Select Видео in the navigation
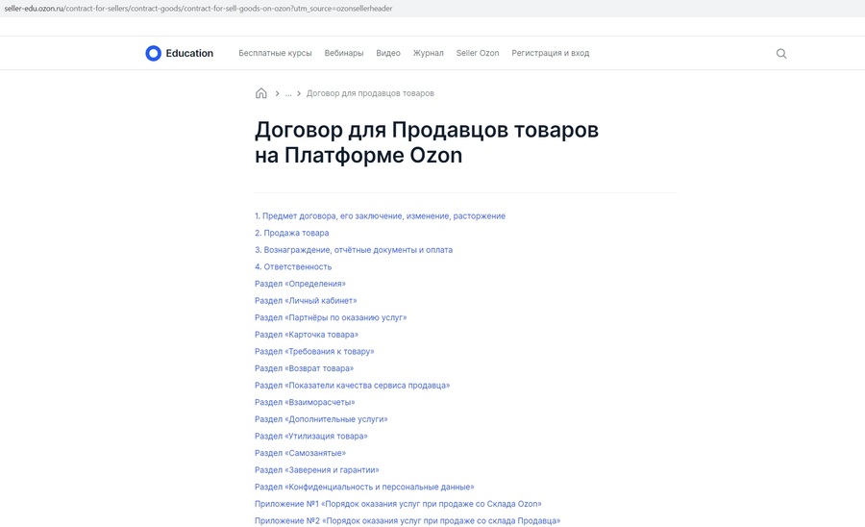The width and height of the screenshot is (865, 527). (x=388, y=53)
